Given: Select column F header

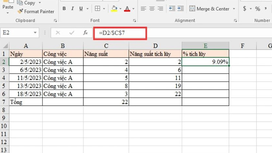Looking at the screenshot, I should click(x=242, y=46).
